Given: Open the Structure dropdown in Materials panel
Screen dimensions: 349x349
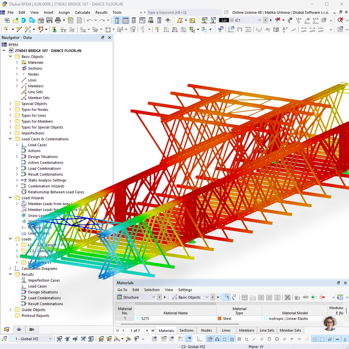Looking at the screenshot, I should [153, 297].
